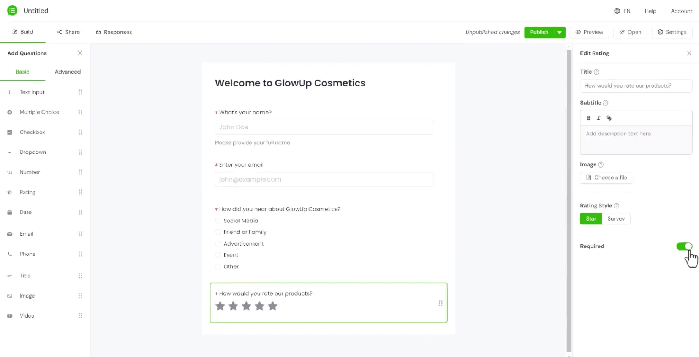Click the form canvas vertical scrollbar
This screenshot has width=699, height=357.
point(569,200)
